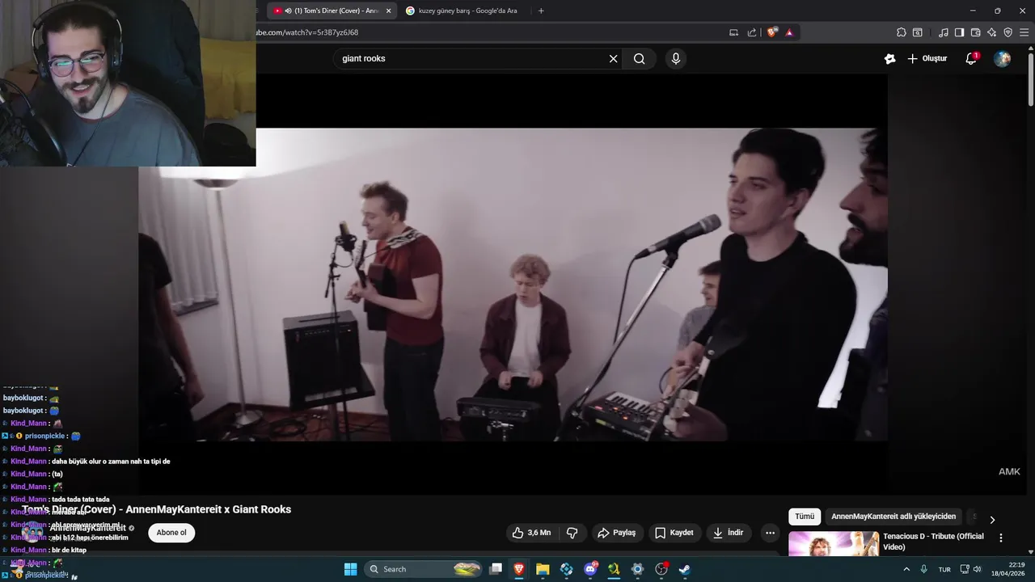The width and height of the screenshot is (1035, 582).
Task: Open a new browser tab
Action: 541,11
